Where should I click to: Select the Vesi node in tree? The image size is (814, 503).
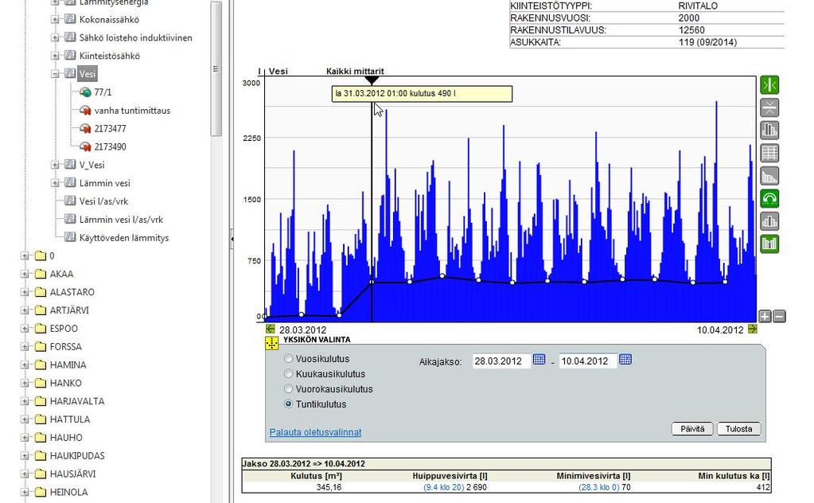click(88, 74)
